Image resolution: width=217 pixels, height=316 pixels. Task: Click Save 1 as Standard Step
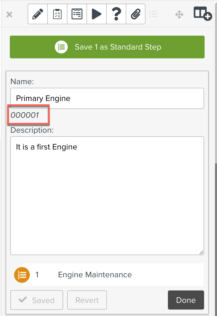(107, 47)
